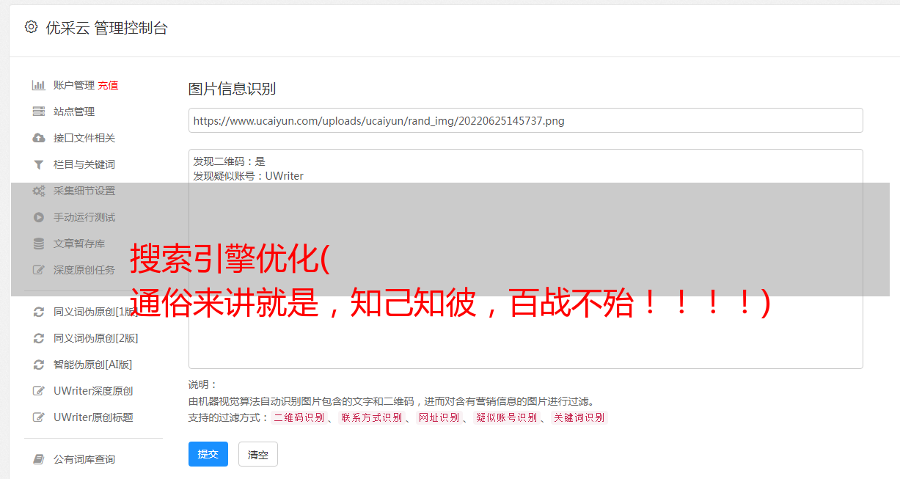This screenshot has width=900, height=479.
Task: Click the gear icon beside 优采云 管理控制台
Action: tap(31, 27)
